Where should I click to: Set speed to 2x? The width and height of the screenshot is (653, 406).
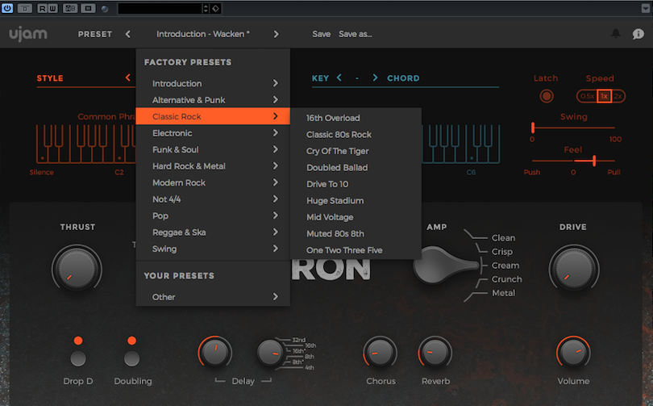point(618,96)
